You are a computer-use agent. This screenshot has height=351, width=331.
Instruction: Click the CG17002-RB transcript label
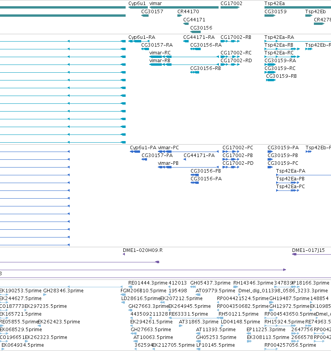coord(236,37)
